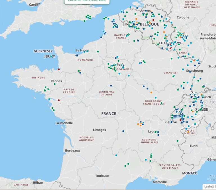Viewport: 216px width, 190px height.
Task: Click the dark blue marker on the Channel coast
Action: [101, 37]
